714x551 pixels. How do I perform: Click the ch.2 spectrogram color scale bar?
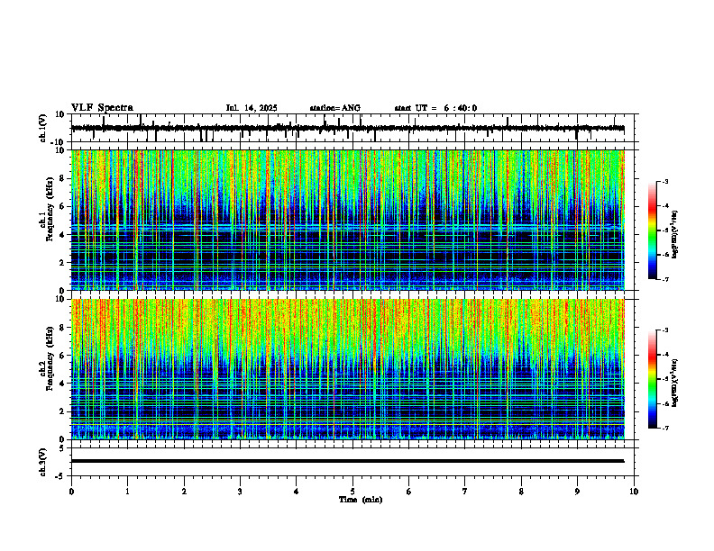pyautogui.click(x=653, y=379)
